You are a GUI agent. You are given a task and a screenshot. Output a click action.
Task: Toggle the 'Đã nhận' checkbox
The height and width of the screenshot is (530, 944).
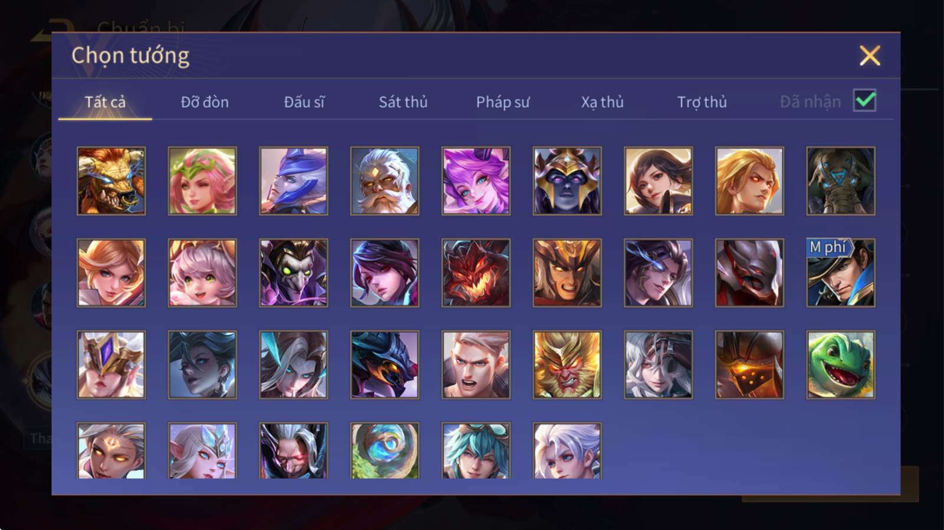(x=865, y=101)
